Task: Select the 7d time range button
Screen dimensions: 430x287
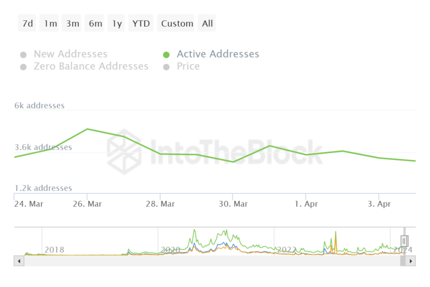Action: [x=27, y=23]
